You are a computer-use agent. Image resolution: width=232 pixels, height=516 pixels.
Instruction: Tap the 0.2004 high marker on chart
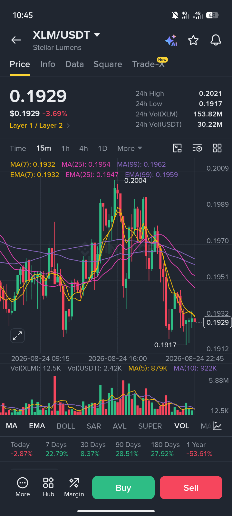point(135,181)
